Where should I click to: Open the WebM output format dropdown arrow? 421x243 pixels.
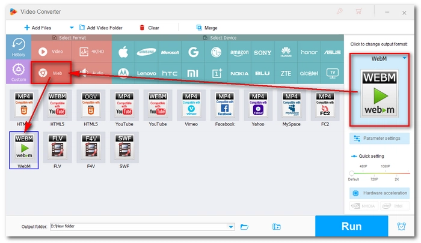(404, 58)
